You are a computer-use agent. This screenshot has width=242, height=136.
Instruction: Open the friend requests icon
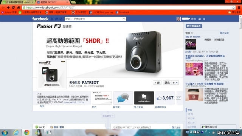pos(52,19)
